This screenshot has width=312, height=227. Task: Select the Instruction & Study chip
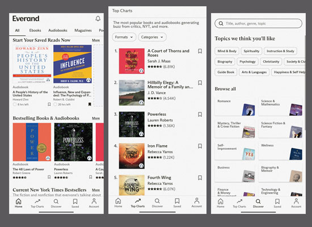[280, 51]
